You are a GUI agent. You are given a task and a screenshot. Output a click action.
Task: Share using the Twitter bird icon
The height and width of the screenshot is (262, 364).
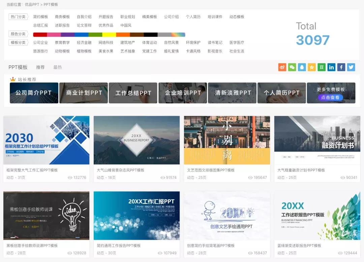[x=351, y=67]
